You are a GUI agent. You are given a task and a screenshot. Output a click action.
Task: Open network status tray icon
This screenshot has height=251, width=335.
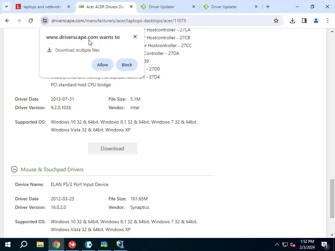(x=285, y=244)
